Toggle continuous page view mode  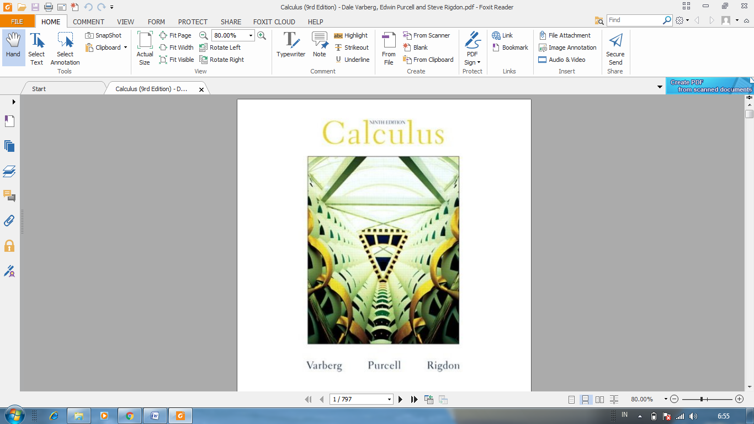tap(586, 399)
